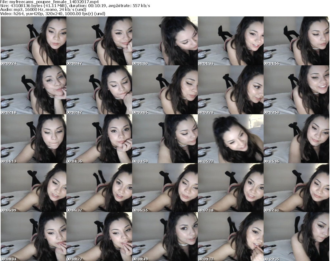This screenshot has height=261, width=330.
Task: Open the frame at 00:02:42
Action: (x=99, y=90)
